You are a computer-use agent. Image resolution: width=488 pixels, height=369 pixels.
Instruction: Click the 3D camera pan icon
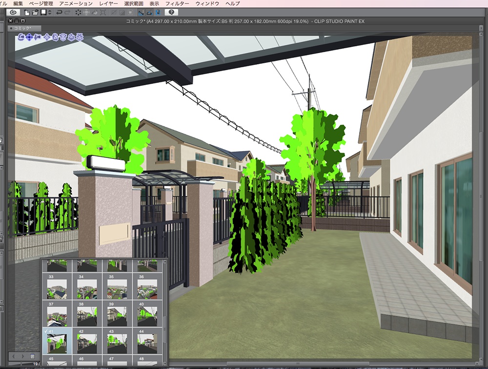coord(29,37)
